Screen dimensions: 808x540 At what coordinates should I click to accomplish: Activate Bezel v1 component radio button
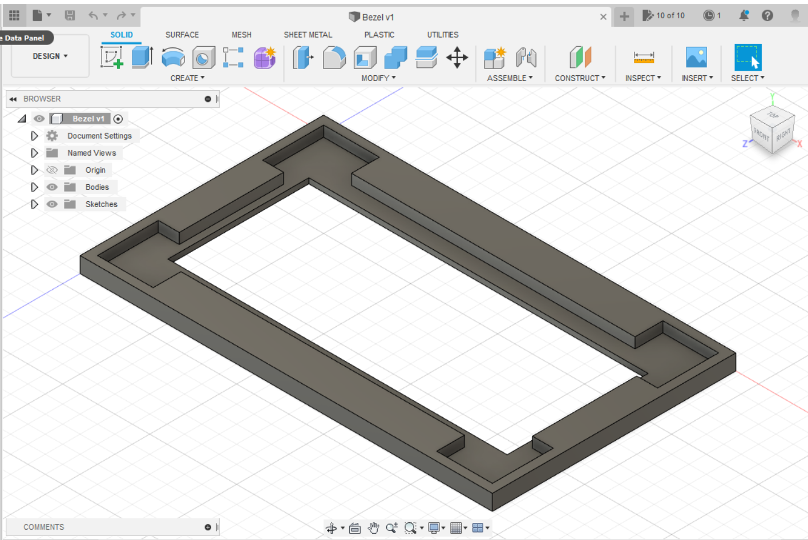pos(118,119)
